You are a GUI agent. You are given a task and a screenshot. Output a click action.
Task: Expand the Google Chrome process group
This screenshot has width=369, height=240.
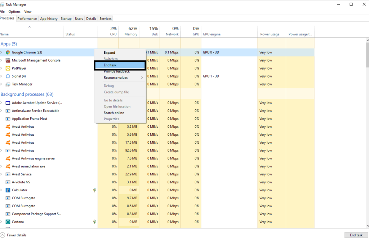(x=1, y=52)
